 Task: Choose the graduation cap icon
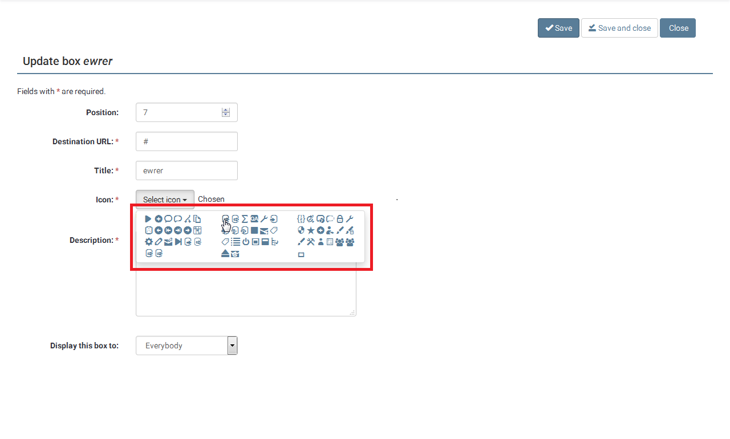(x=235, y=254)
